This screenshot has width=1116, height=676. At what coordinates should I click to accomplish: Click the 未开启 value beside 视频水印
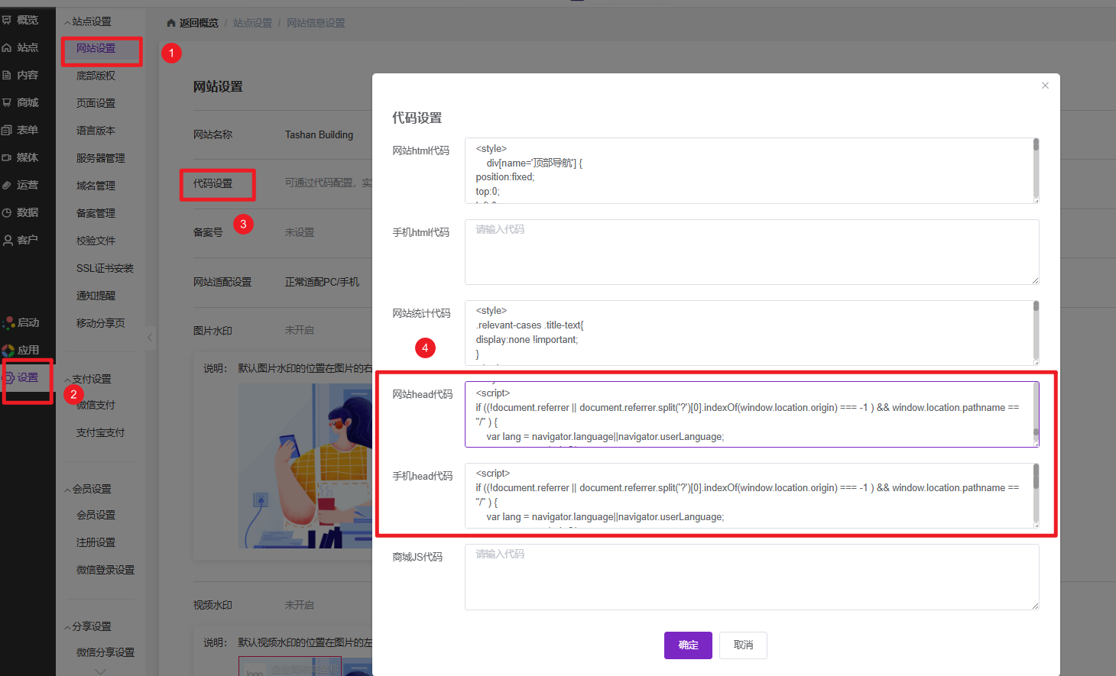point(300,605)
